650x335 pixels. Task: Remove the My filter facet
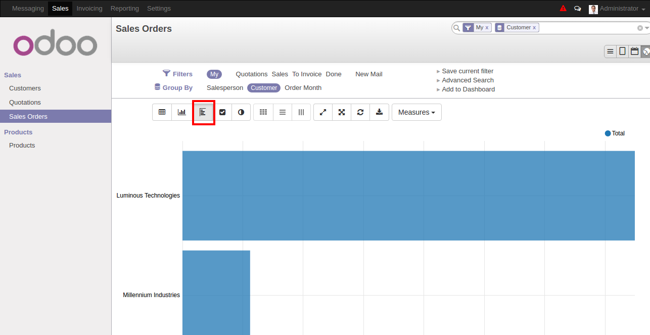[487, 28]
